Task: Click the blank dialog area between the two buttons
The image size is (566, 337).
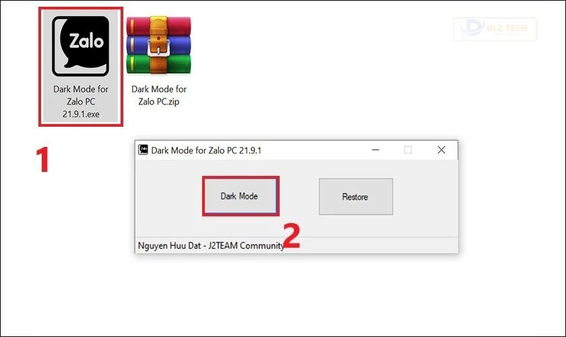Action: pyautogui.click(x=298, y=197)
